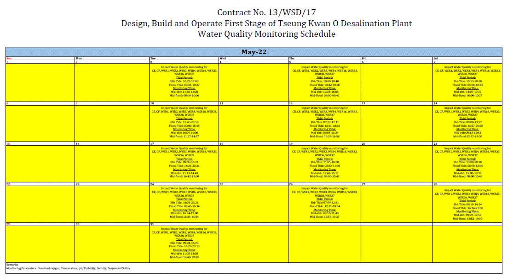Select the Fri column header
The image size is (513, 278).
click(x=363, y=58)
